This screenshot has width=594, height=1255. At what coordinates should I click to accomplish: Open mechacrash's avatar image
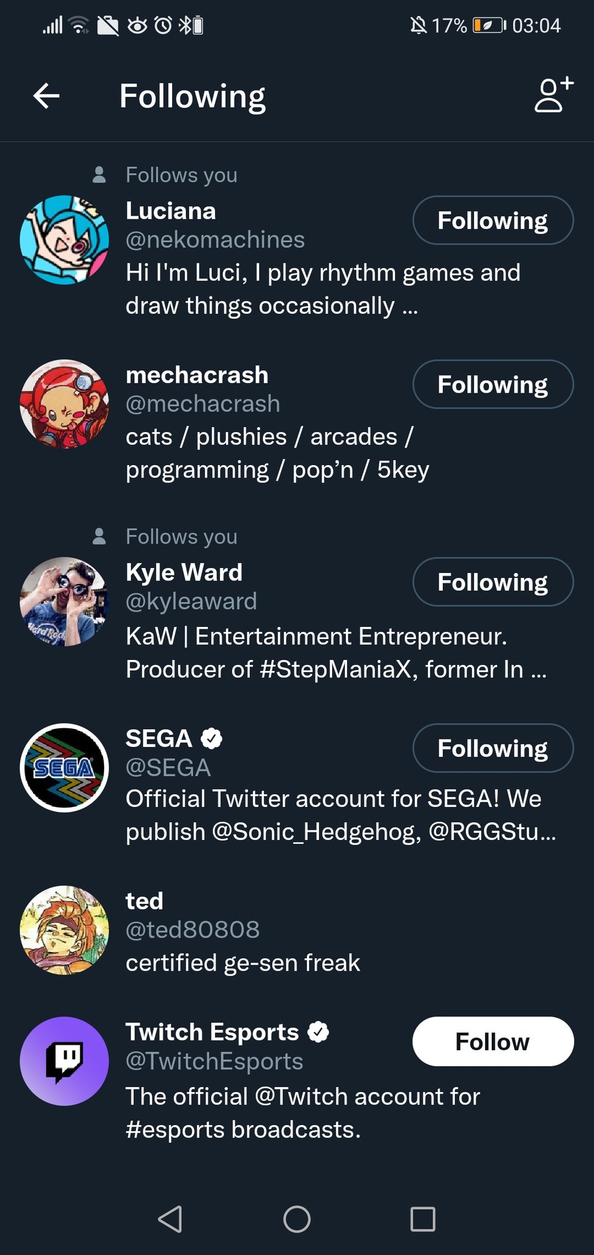[x=64, y=404]
